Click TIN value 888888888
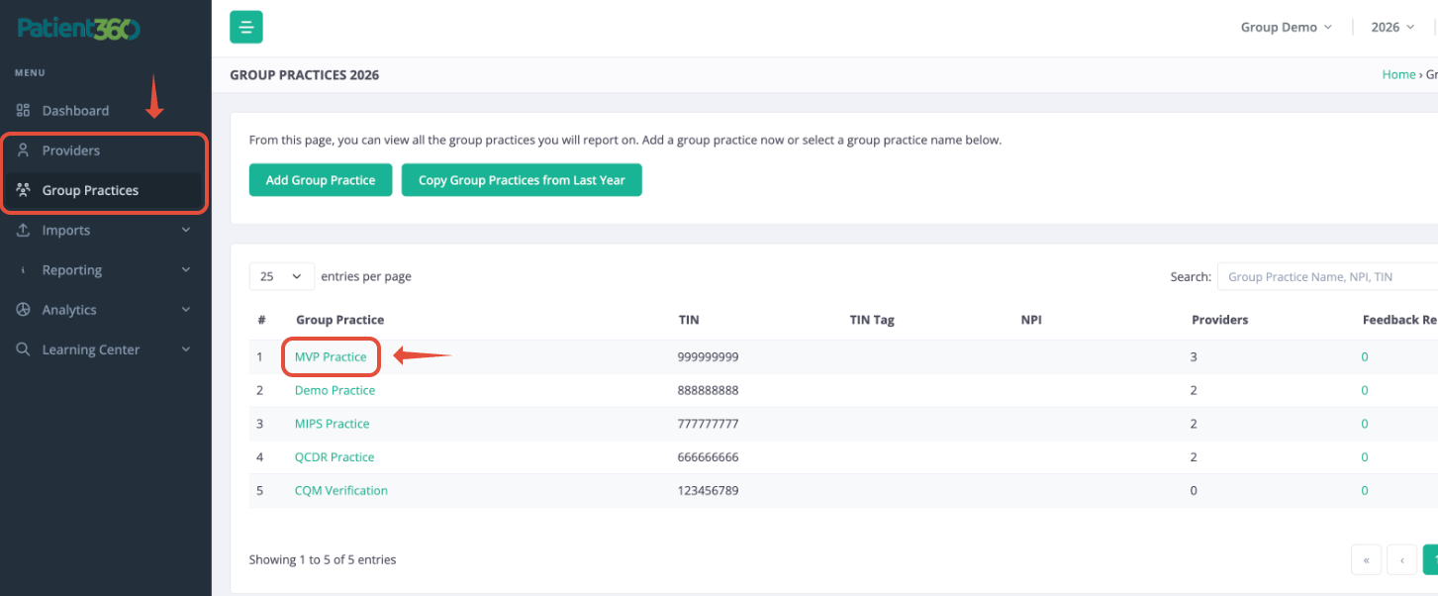The image size is (1438, 596). click(x=709, y=390)
